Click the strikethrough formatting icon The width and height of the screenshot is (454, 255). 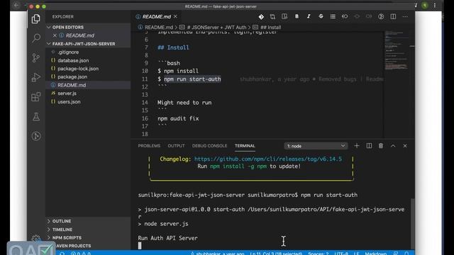click(321, 16)
